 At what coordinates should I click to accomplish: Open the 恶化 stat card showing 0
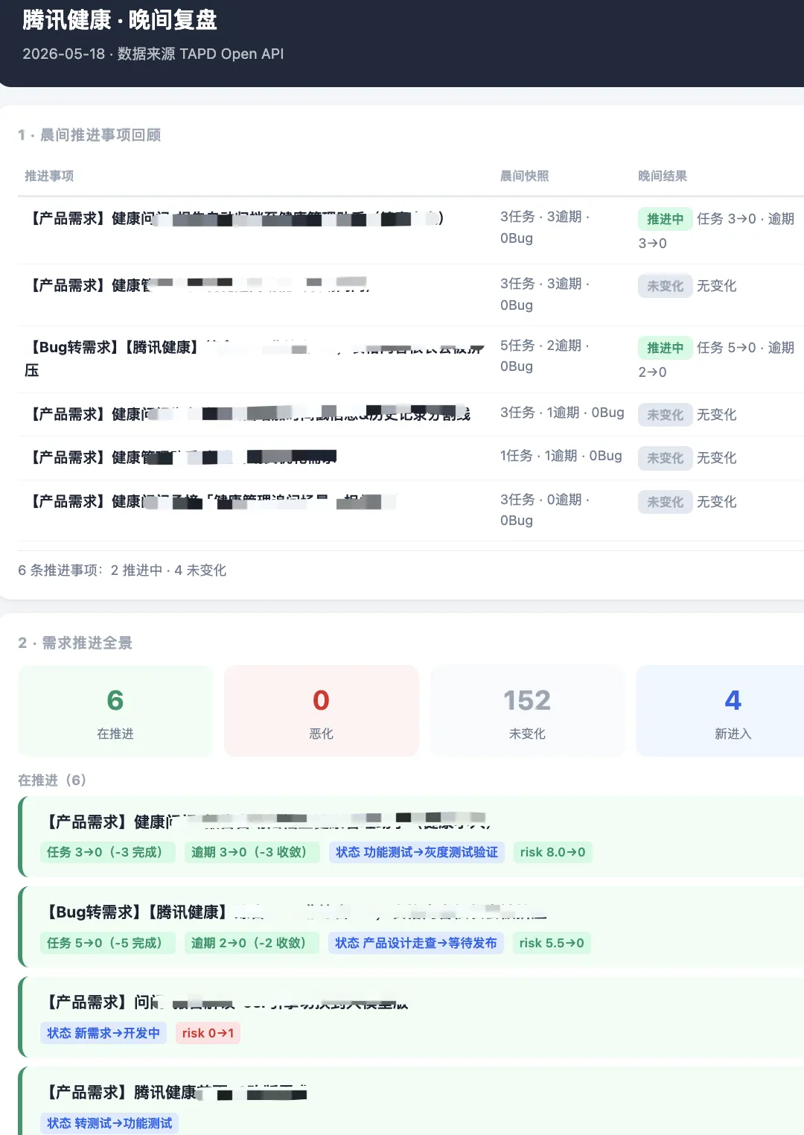tap(322, 711)
